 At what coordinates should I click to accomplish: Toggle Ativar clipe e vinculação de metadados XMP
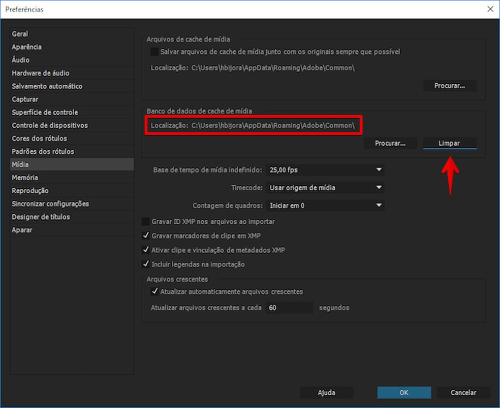146,250
